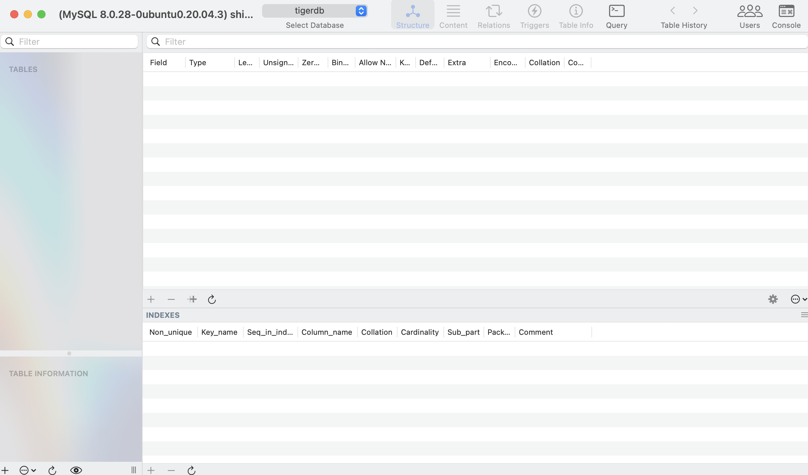Open structure settings gear icon

click(773, 299)
